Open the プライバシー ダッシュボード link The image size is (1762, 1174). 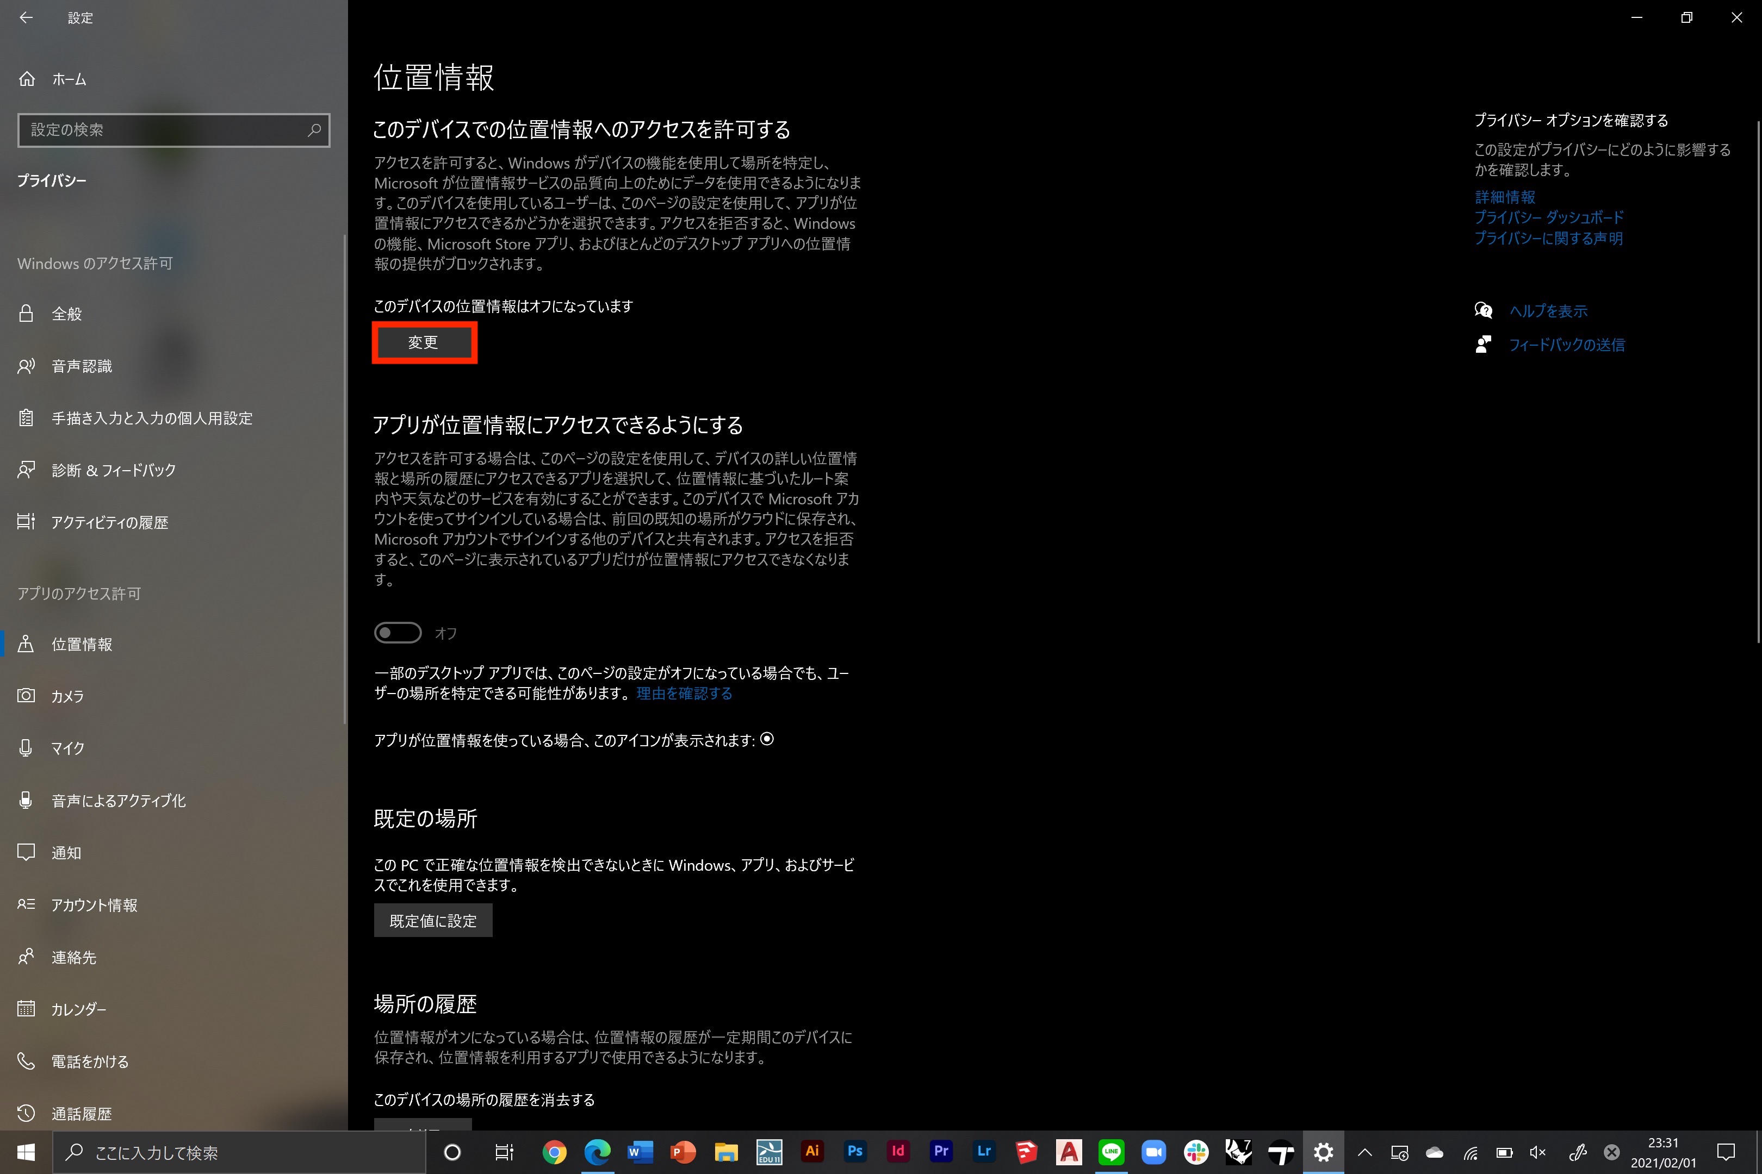click(x=1548, y=218)
